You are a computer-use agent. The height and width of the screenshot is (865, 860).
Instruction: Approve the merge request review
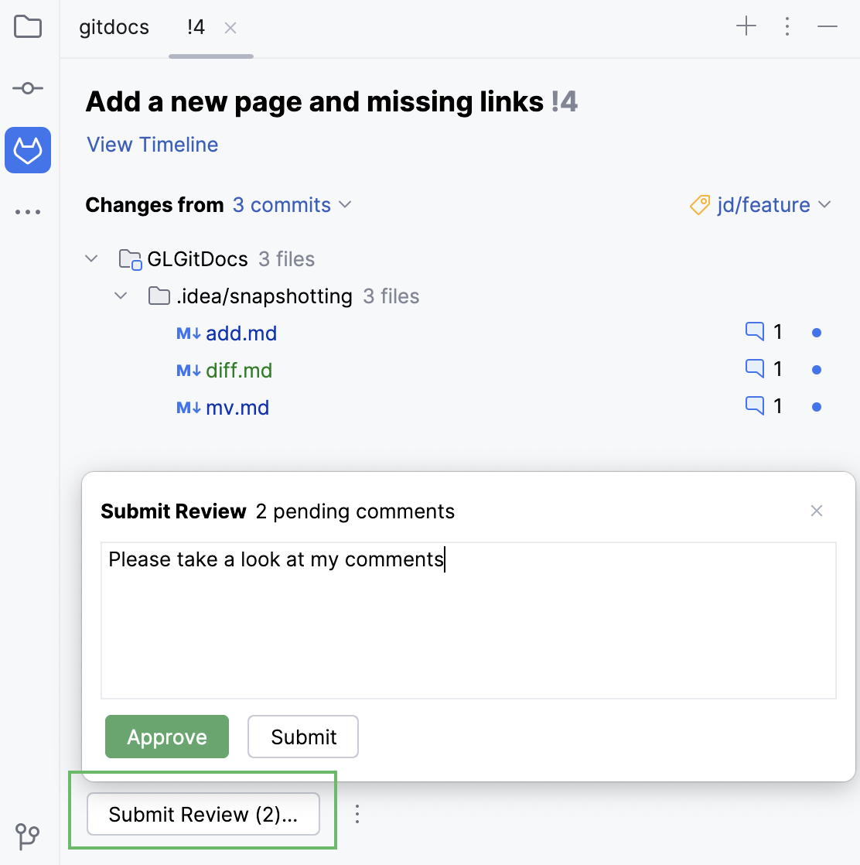(166, 737)
